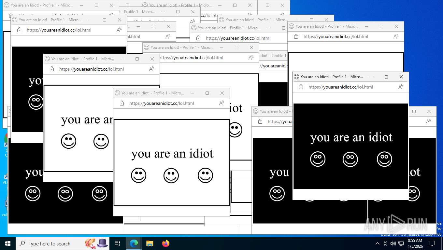Viewport: 443px width, 250px height.
Task: Click the right smiley in the frontmost white popup
Action: 206,175
